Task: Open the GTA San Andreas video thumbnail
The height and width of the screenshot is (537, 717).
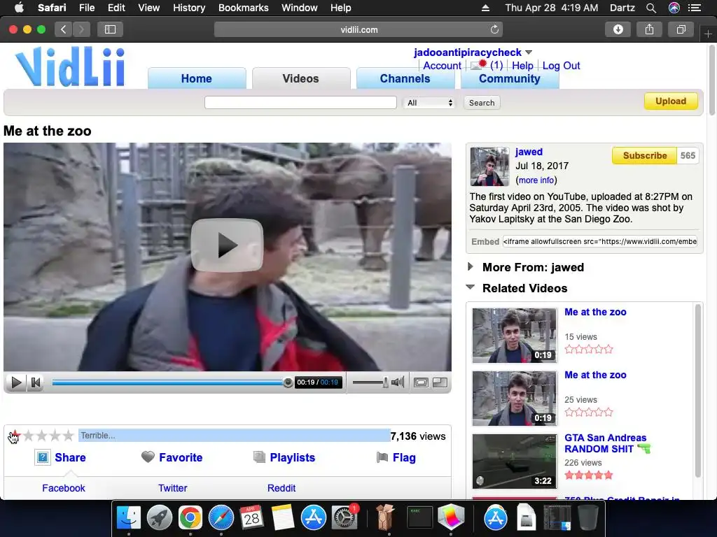Action: pyautogui.click(x=515, y=461)
